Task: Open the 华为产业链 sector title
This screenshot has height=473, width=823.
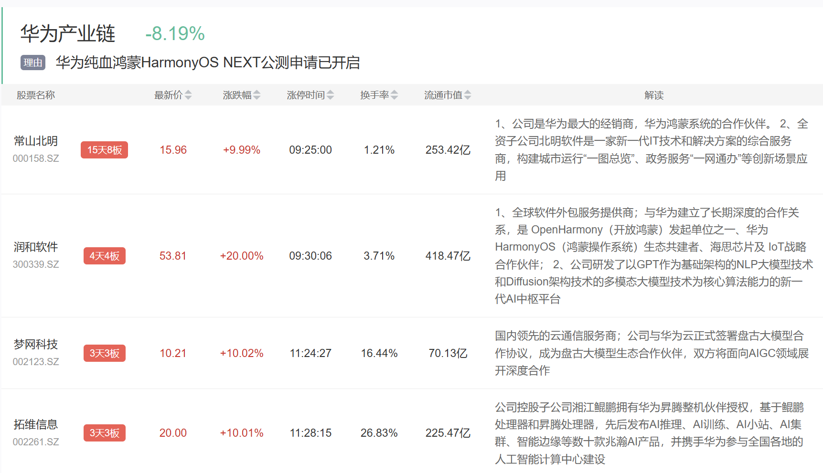Action: coord(67,34)
